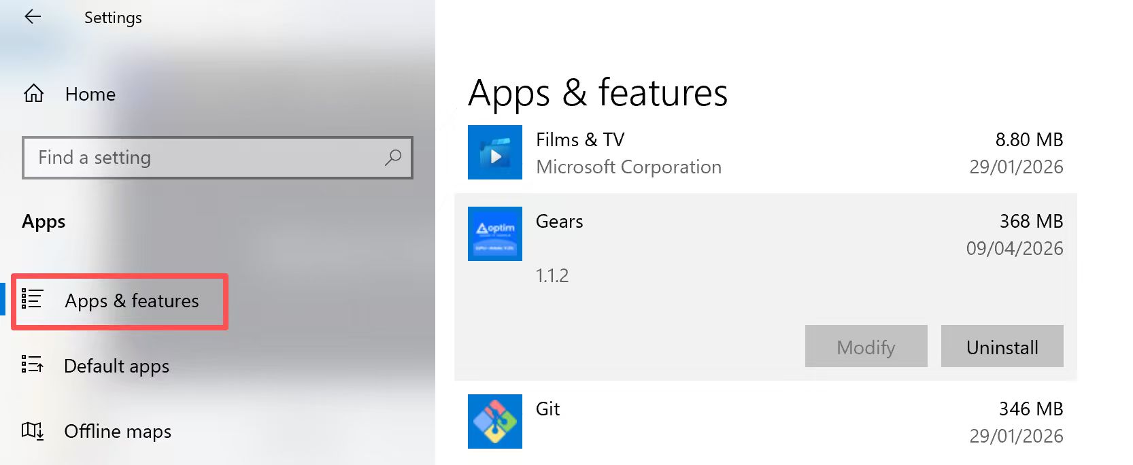This screenshot has height=465, width=1133.
Task: Click Microsoft Corporation publisher text
Action: 628,167
